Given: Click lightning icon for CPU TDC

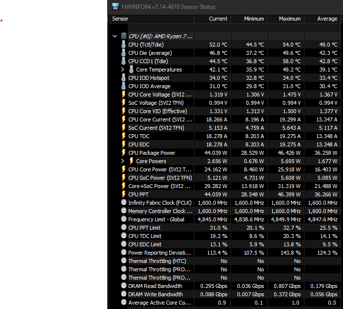Looking at the screenshot, I should click(x=124, y=136).
